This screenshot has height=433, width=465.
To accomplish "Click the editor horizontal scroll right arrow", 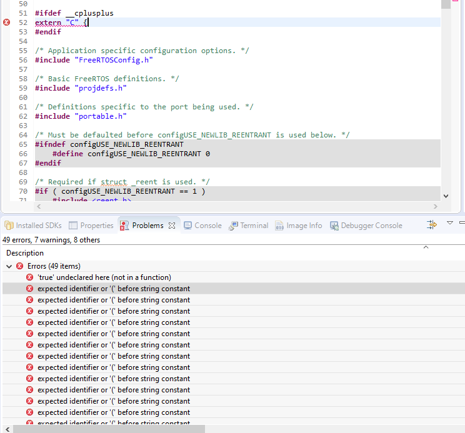I will point(436,206).
